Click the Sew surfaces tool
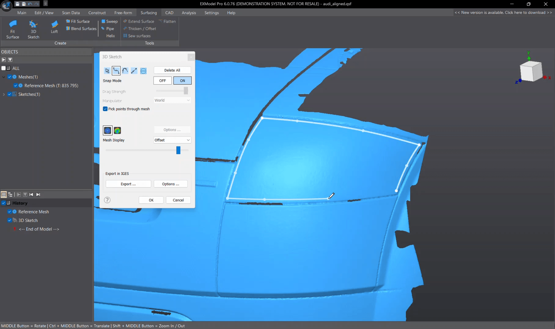The height and width of the screenshot is (329, 555). point(137,36)
